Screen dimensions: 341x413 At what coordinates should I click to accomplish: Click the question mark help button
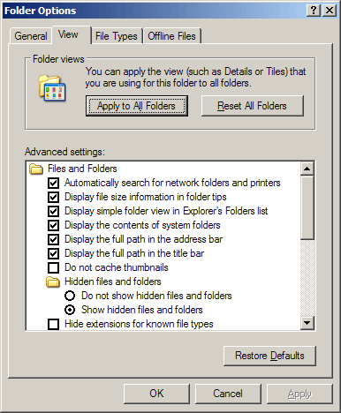(314, 11)
